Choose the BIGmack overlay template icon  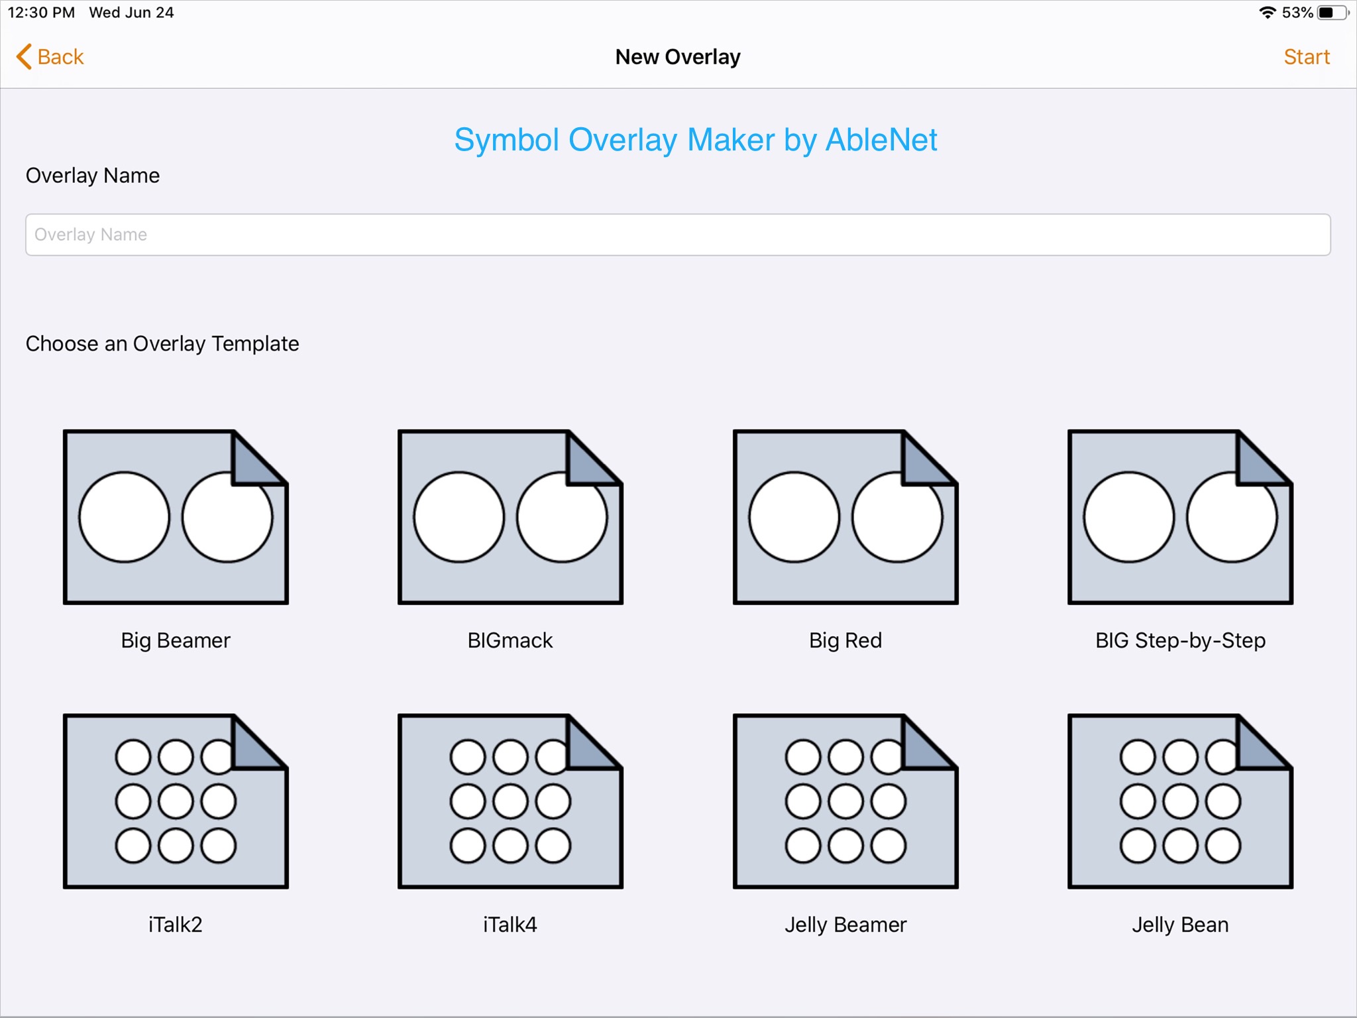click(x=510, y=517)
